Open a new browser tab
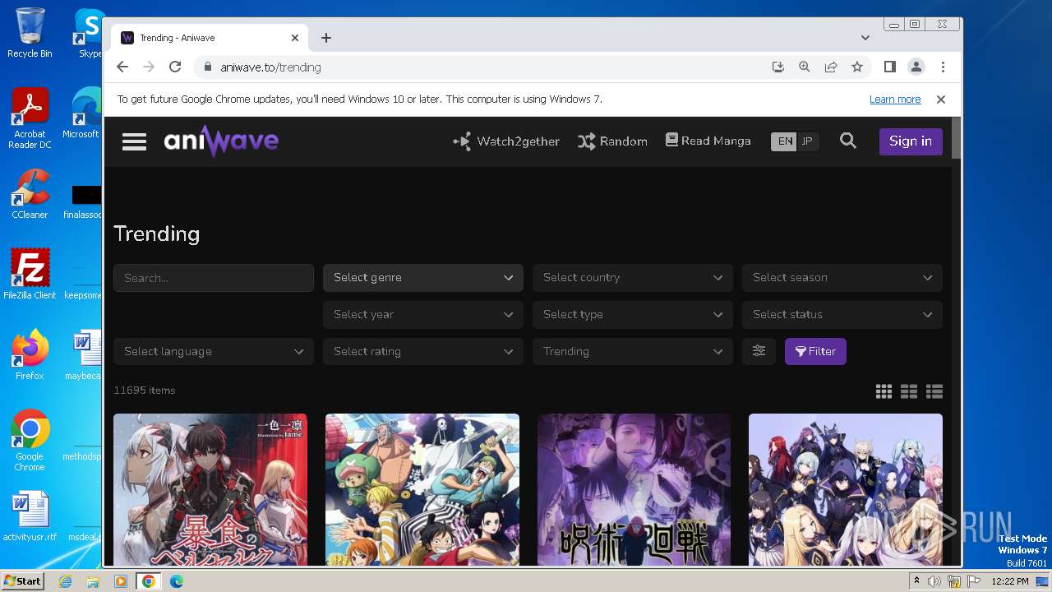Viewport: 1052px width, 592px height. 326,38
